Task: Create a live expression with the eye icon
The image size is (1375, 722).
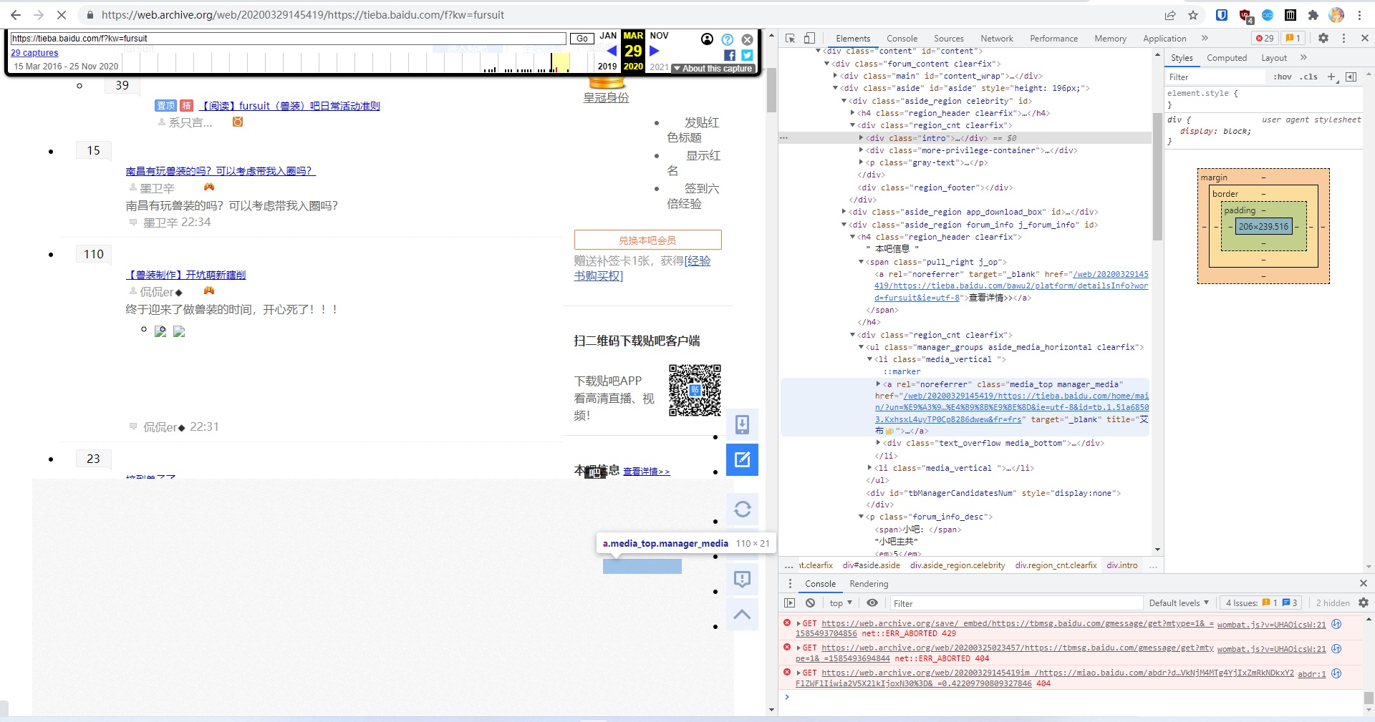Action: [872, 603]
